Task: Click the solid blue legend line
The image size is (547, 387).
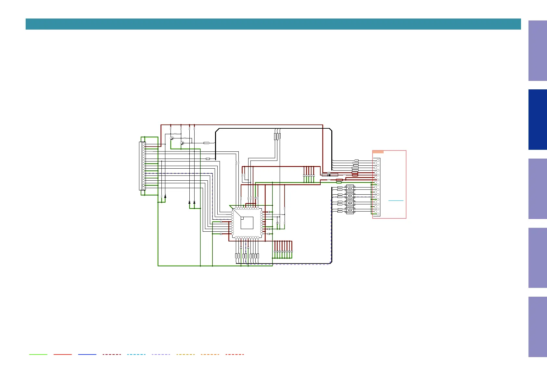Action: pyautogui.click(x=87, y=355)
